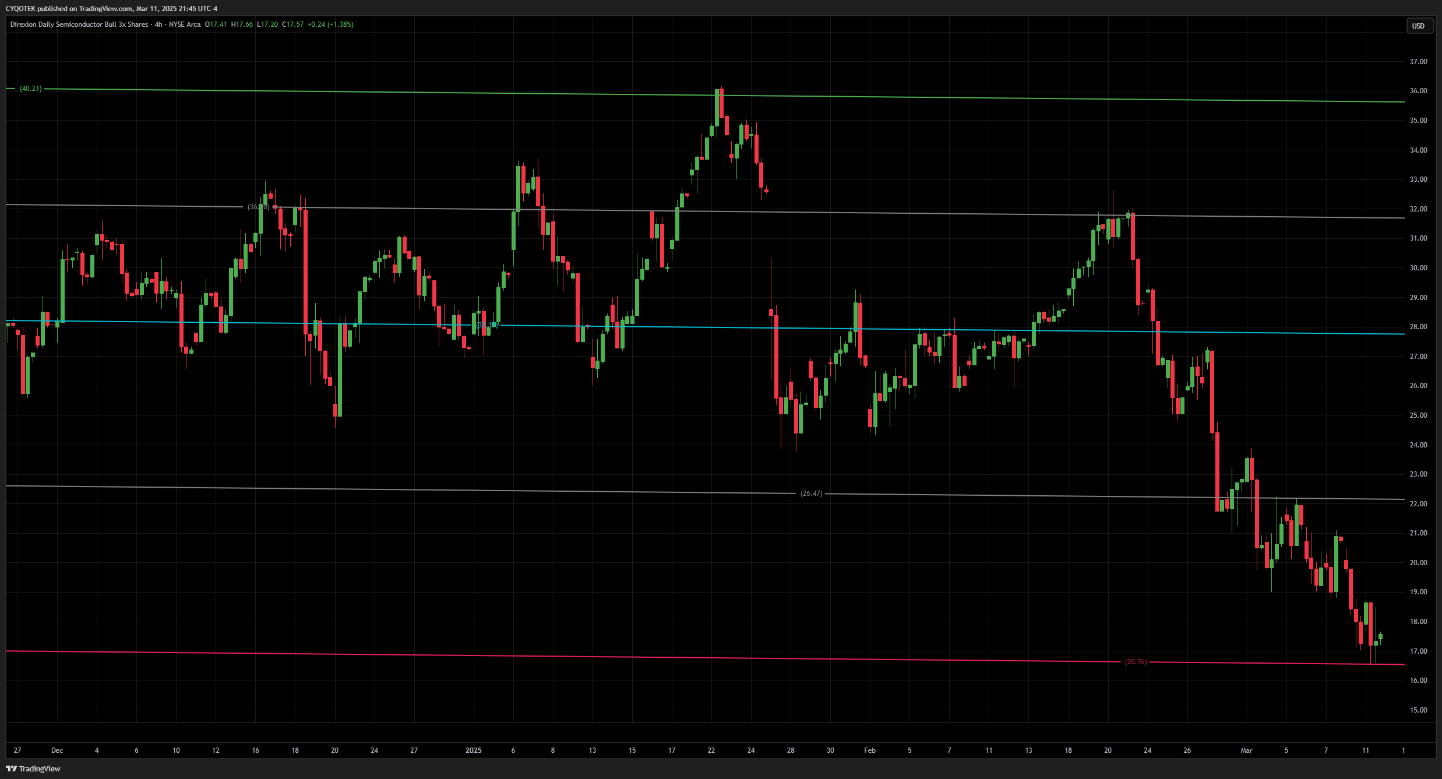Viewport: 1442px width, 779px height.
Task: Click the 21.00 price axis label
Action: coord(1418,533)
